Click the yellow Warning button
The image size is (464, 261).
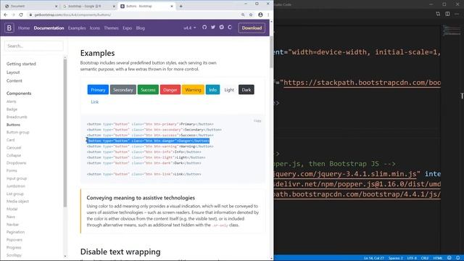click(x=193, y=90)
